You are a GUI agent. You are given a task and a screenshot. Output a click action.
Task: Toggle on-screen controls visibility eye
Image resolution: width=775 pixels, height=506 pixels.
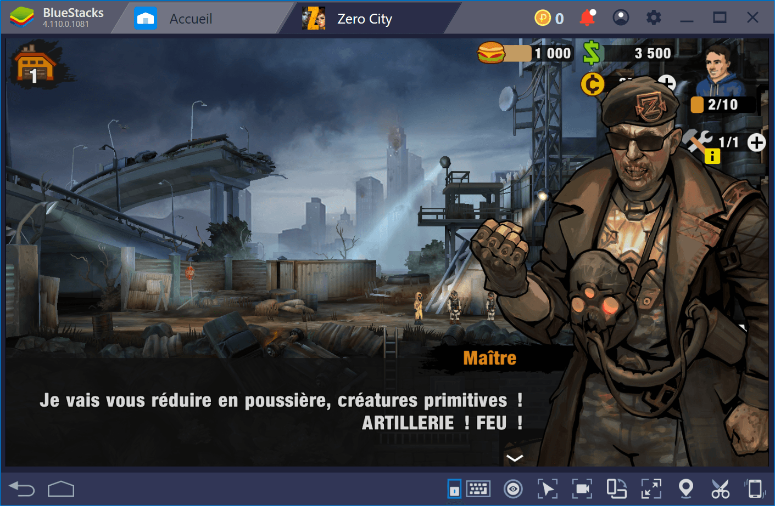(514, 488)
